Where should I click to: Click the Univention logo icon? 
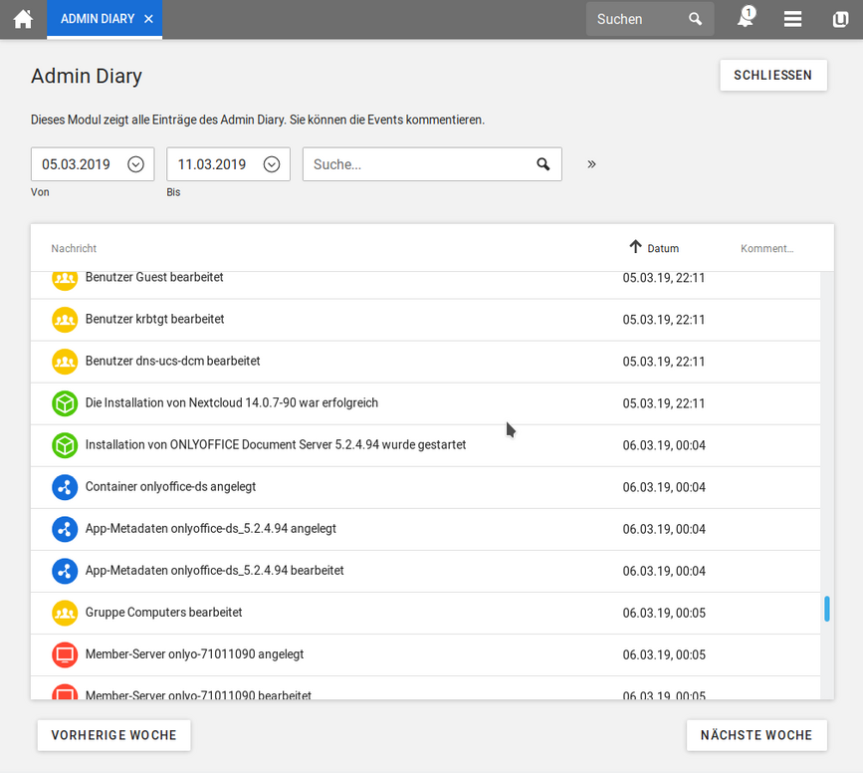[840, 19]
